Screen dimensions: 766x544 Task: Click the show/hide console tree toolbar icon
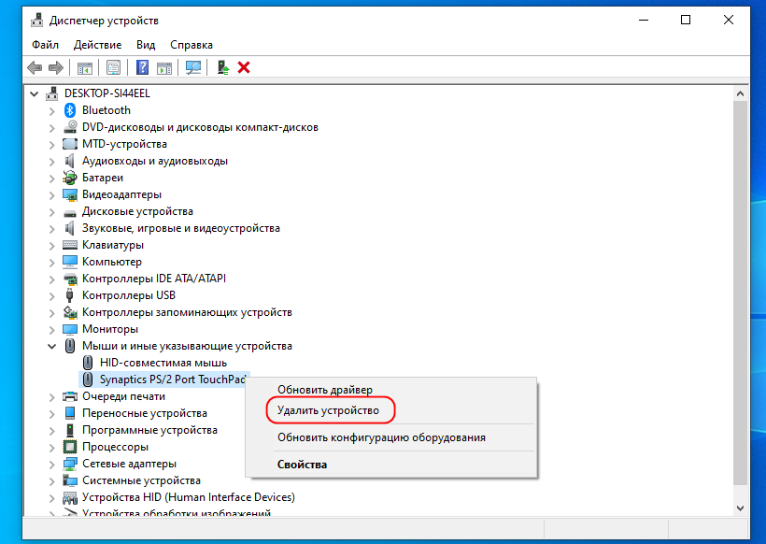85,67
